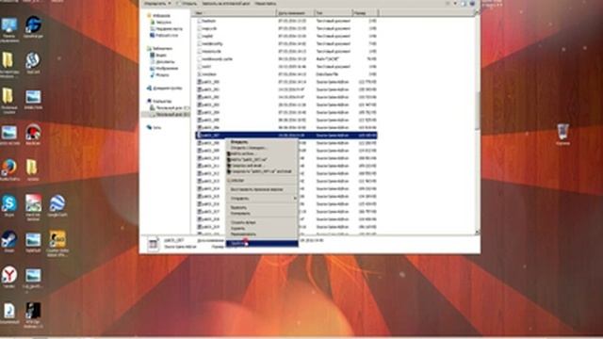The width and height of the screenshot is (603, 339).
Task: Click the file list vertical scrollbar thumb
Action: point(478,111)
